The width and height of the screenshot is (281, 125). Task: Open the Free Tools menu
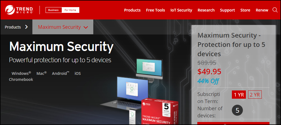[x=155, y=10]
